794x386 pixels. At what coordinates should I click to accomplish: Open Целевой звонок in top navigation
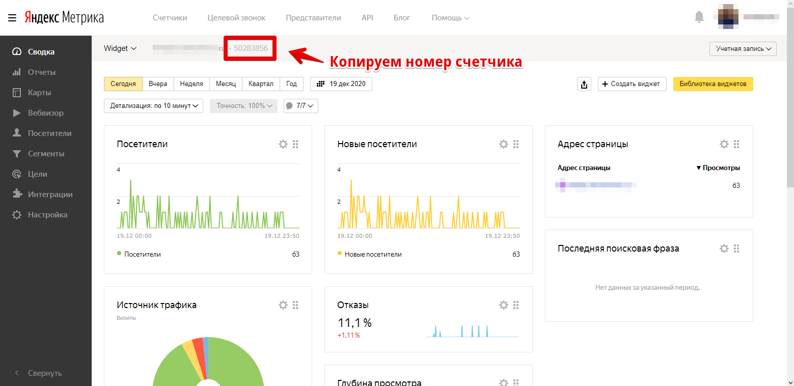pyautogui.click(x=236, y=18)
